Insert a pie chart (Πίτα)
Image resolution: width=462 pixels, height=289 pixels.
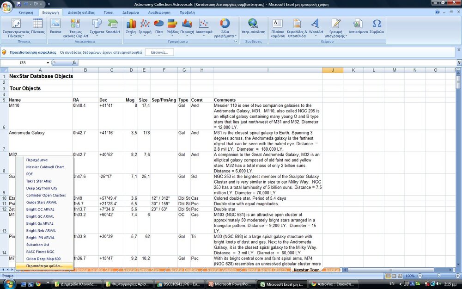(x=159, y=27)
